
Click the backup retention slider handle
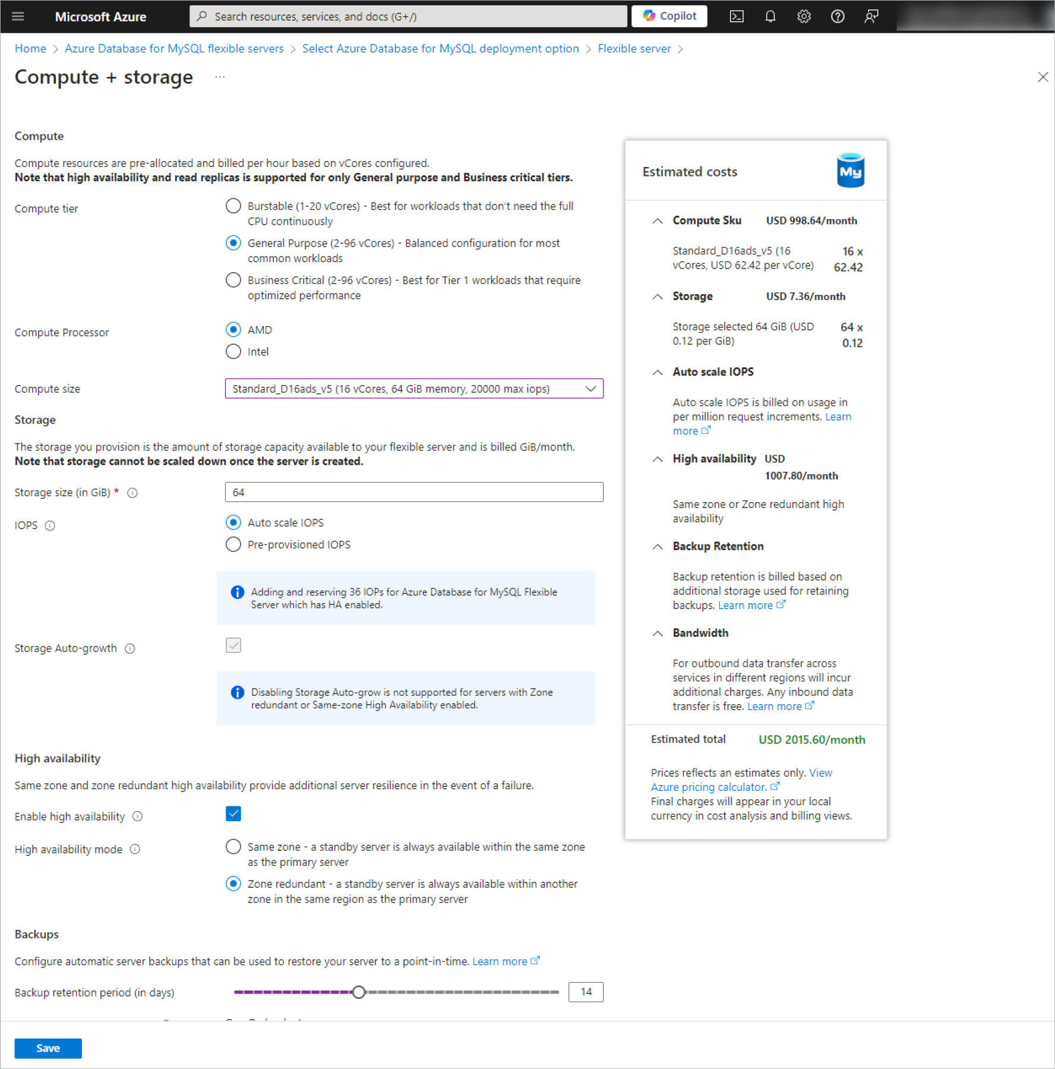358,992
